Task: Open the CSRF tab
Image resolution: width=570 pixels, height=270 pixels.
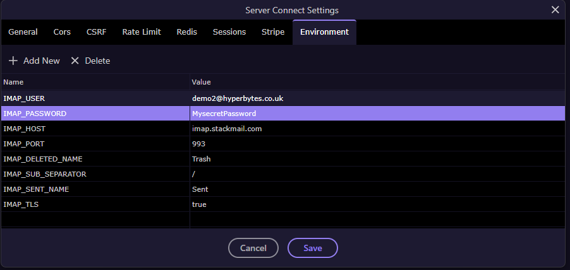Action: (x=97, y=32)
